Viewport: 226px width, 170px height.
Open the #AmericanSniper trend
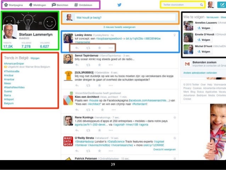click(14, 64)
